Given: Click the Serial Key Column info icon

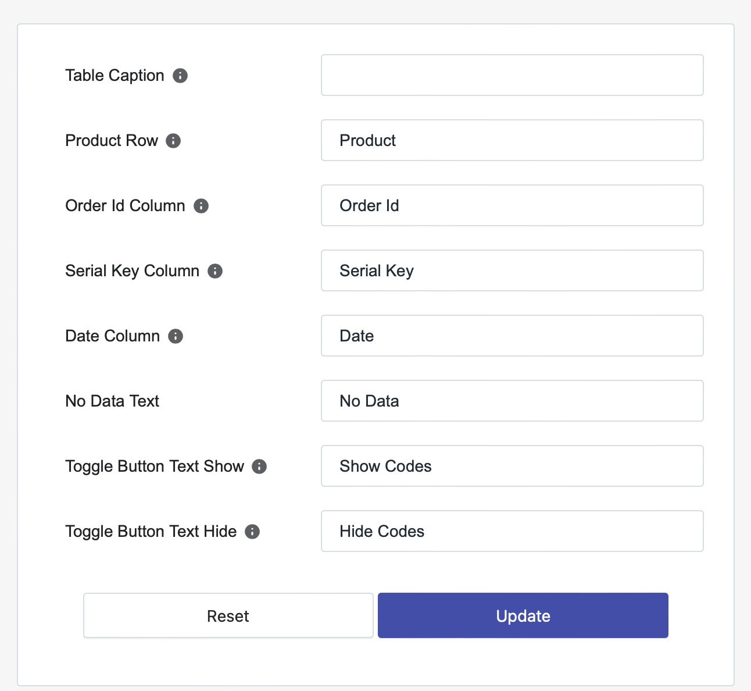Looking at the screenshot, I should click(x=215, y=271).
